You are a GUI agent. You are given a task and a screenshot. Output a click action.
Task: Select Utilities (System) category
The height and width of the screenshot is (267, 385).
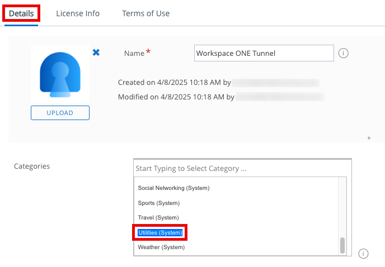[x=160, y=232]
